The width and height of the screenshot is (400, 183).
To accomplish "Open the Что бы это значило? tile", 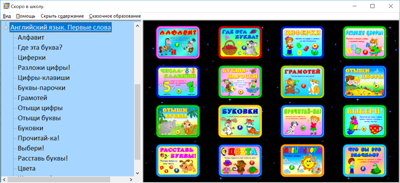I will 365,160.
